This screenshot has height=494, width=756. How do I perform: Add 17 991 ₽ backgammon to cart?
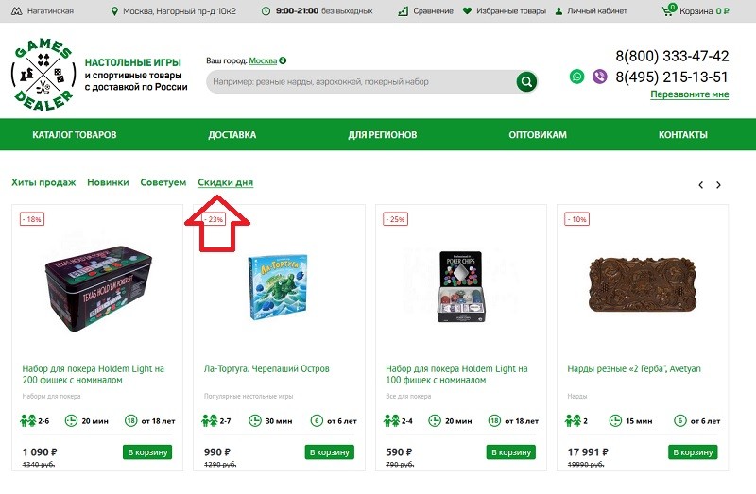coord(692,452)
